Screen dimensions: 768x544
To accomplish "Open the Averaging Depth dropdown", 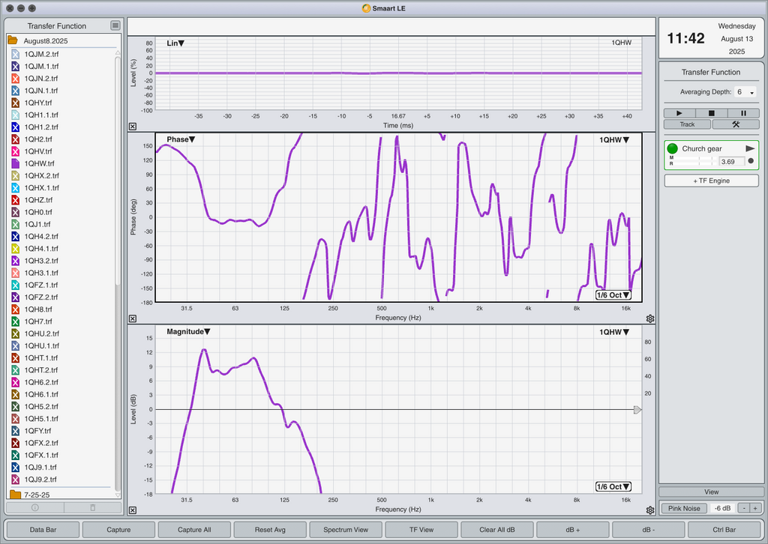I will [745, 92].
